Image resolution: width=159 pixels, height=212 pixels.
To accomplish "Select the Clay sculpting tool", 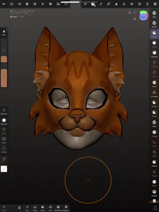I will click(x=154, y=14).
